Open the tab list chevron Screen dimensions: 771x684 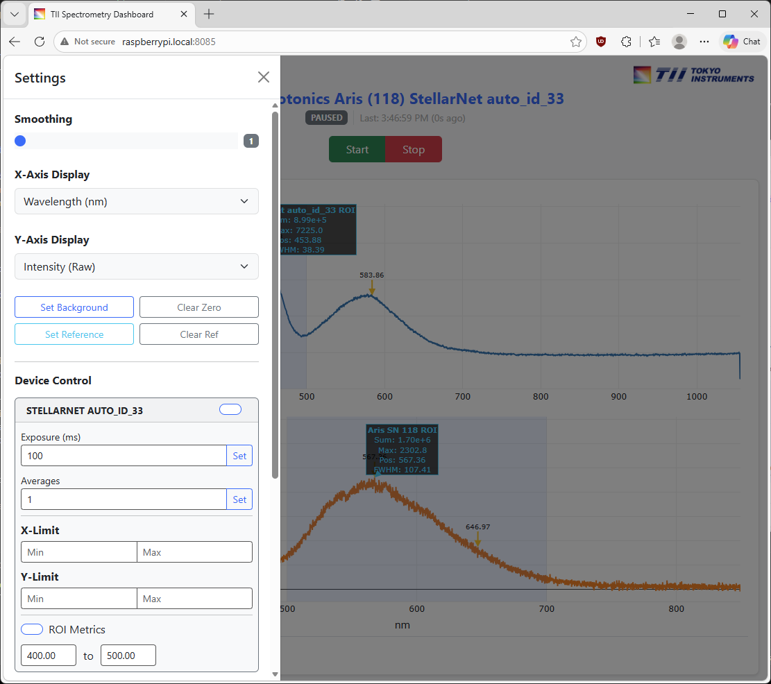[x=14, y=14]
